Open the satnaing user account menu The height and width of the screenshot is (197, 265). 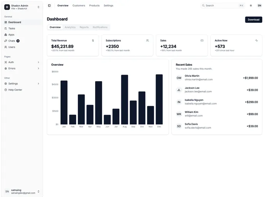(22, 191)
